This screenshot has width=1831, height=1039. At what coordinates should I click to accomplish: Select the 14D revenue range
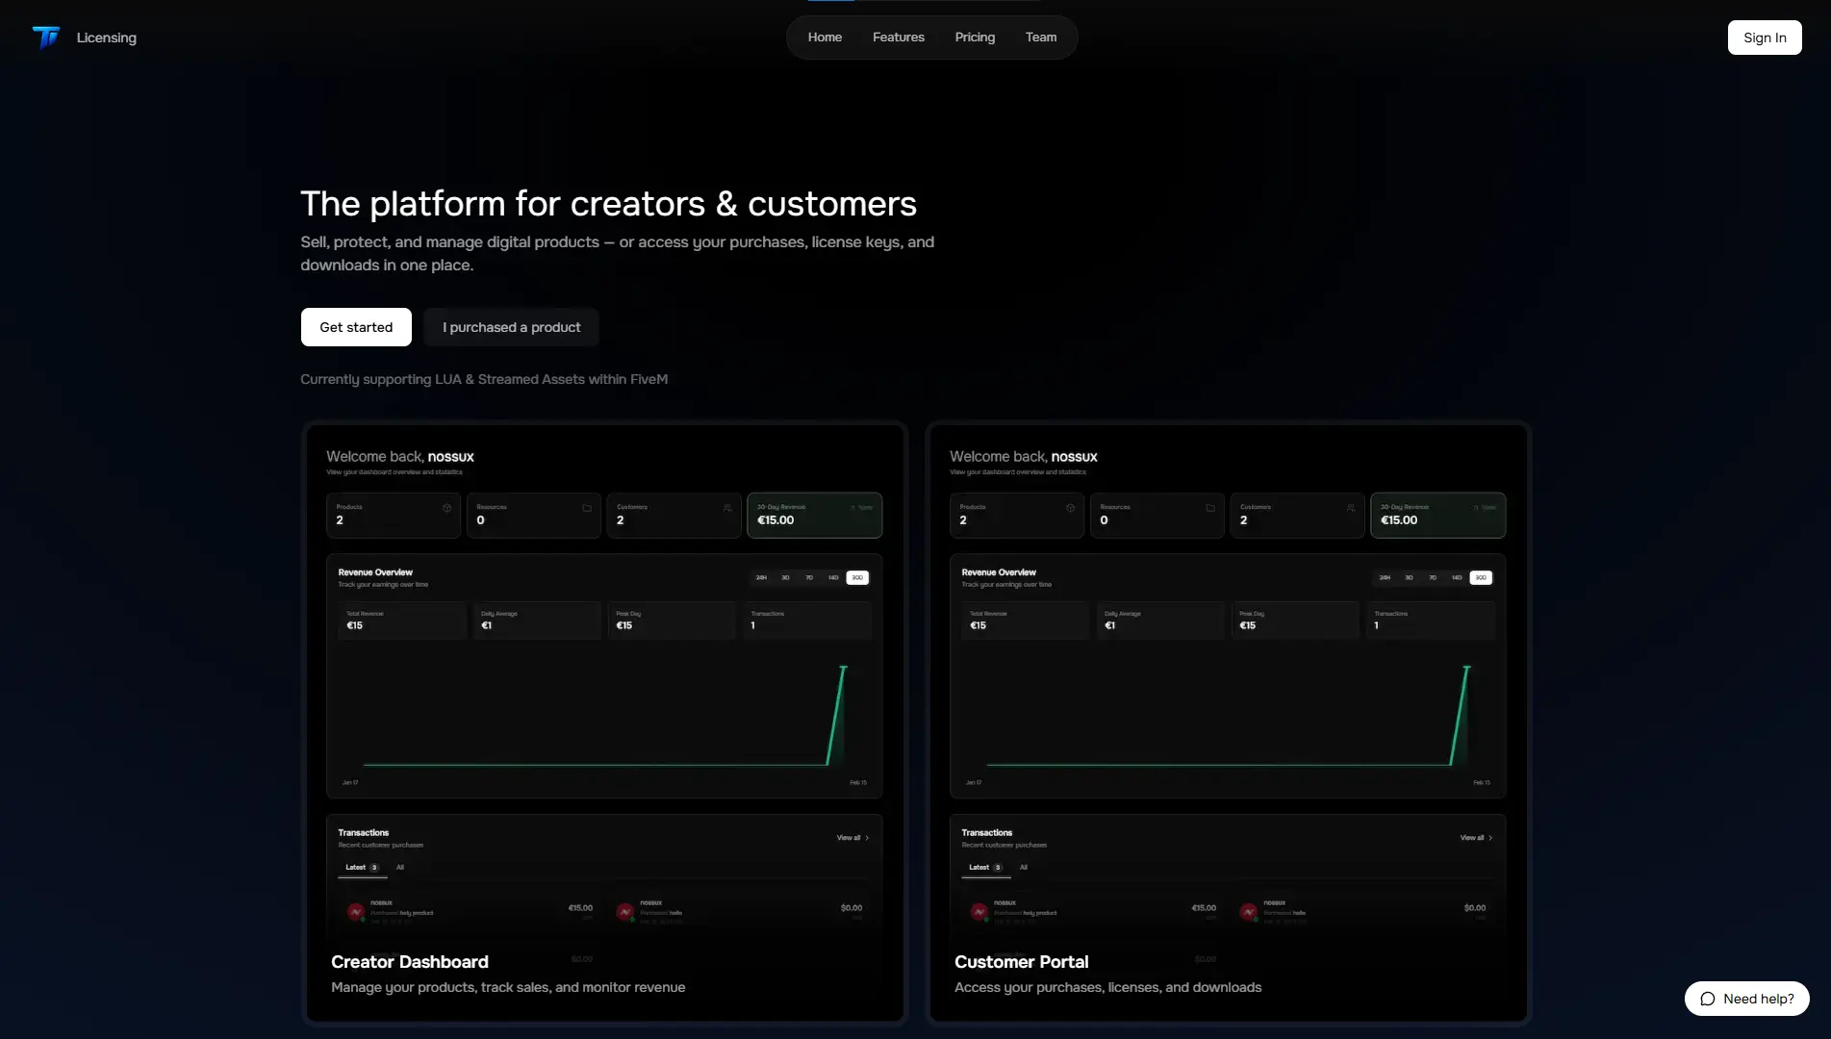[832, 577]
